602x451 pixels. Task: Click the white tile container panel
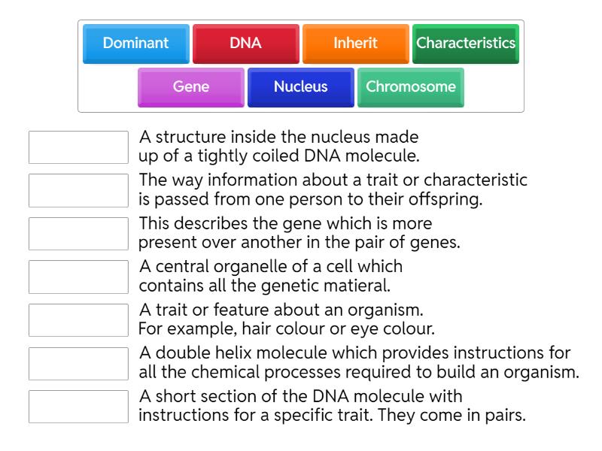tap(301, 64)
